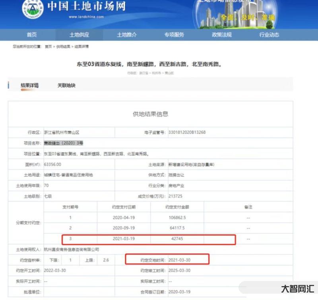Switch to the 关联地块 tab
This screenshot has height=300, width=318.
click(66, 85)
